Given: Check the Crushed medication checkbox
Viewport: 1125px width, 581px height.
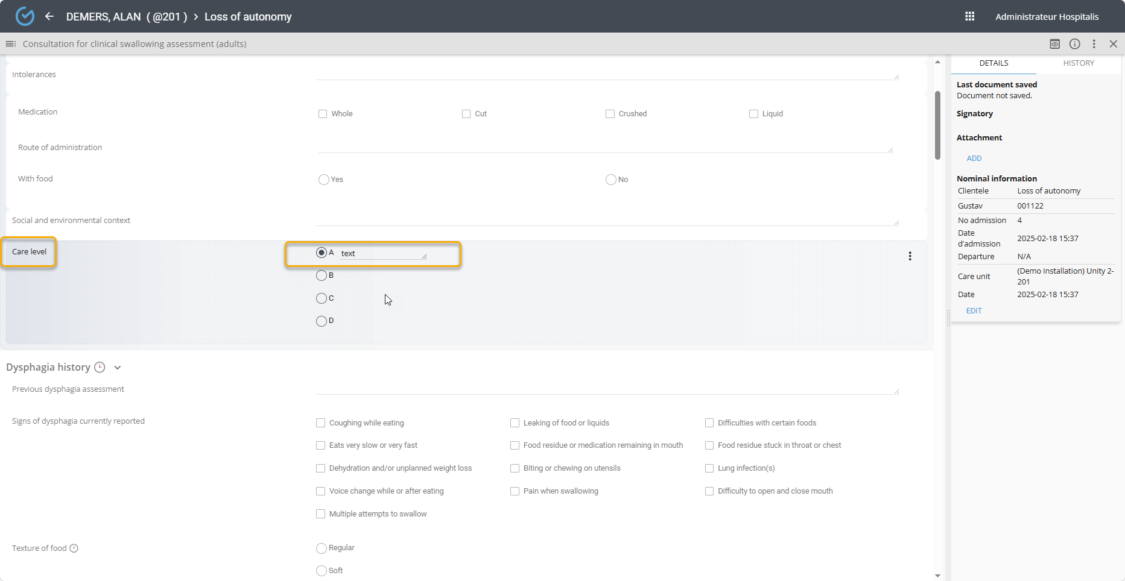Looking at the screenshot, I should coord(610,114).
